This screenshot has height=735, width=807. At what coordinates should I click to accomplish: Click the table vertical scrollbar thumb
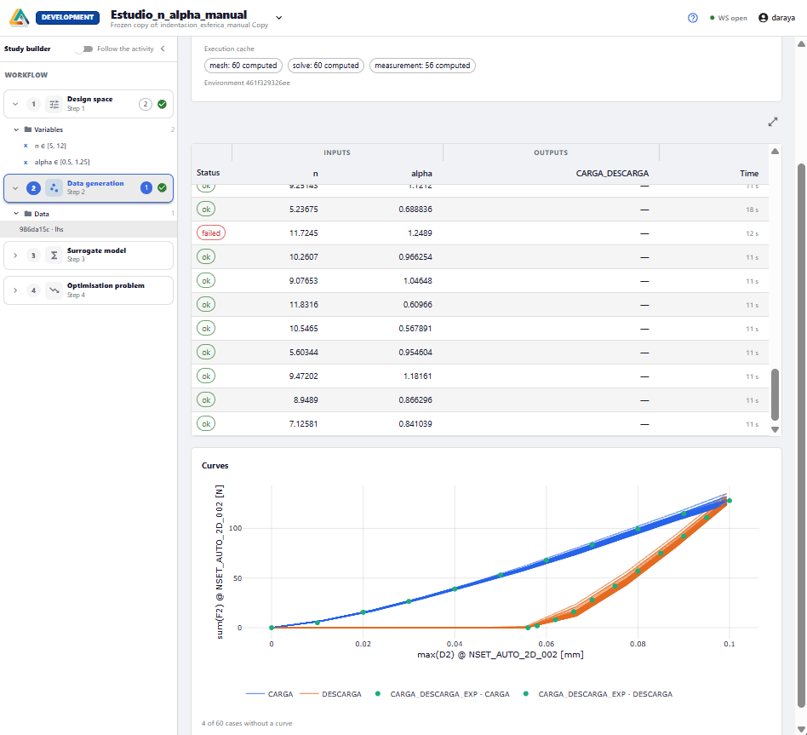[x=775, y=394]
